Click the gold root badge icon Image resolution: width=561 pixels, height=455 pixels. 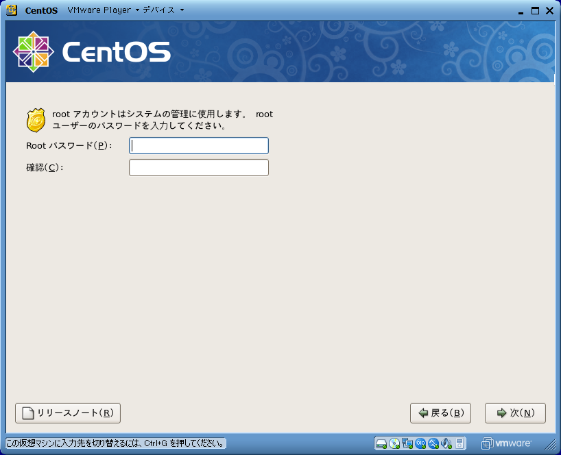[36, 120]
